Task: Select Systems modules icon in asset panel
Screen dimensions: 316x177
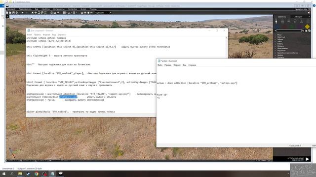Action: pyautogui.click(x=302, y=22)
